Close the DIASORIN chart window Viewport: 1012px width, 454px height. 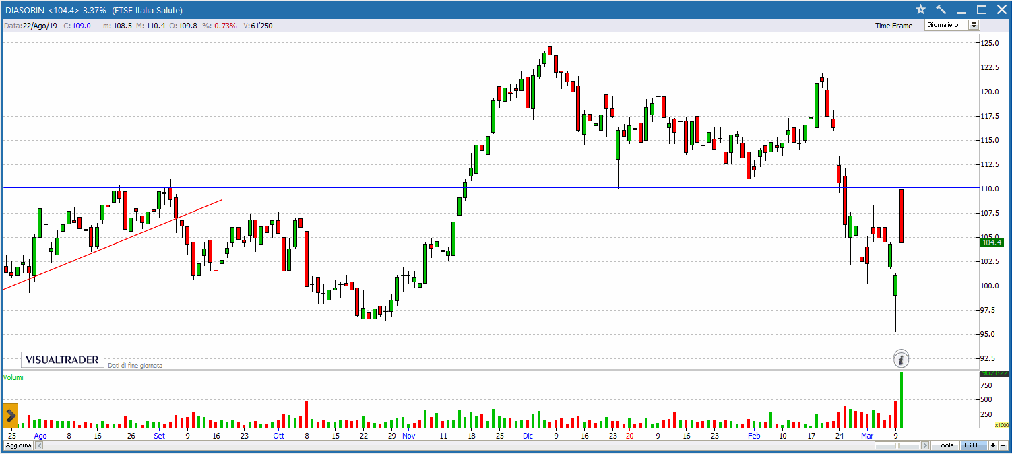(1001, 10)
